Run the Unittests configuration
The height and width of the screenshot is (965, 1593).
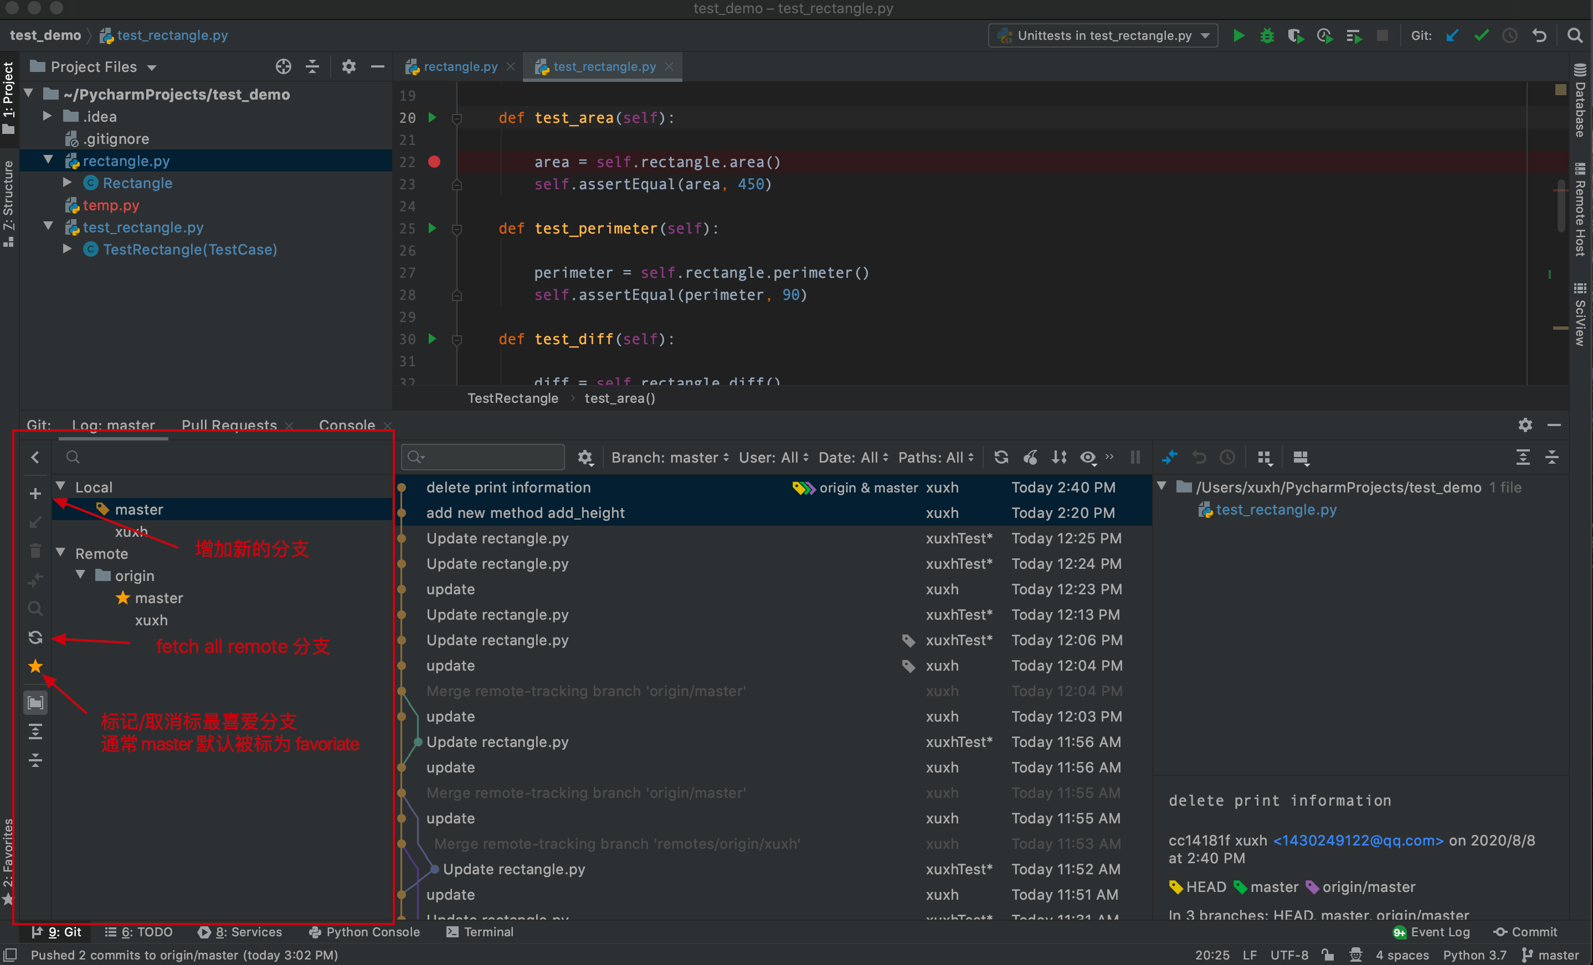1238,35
